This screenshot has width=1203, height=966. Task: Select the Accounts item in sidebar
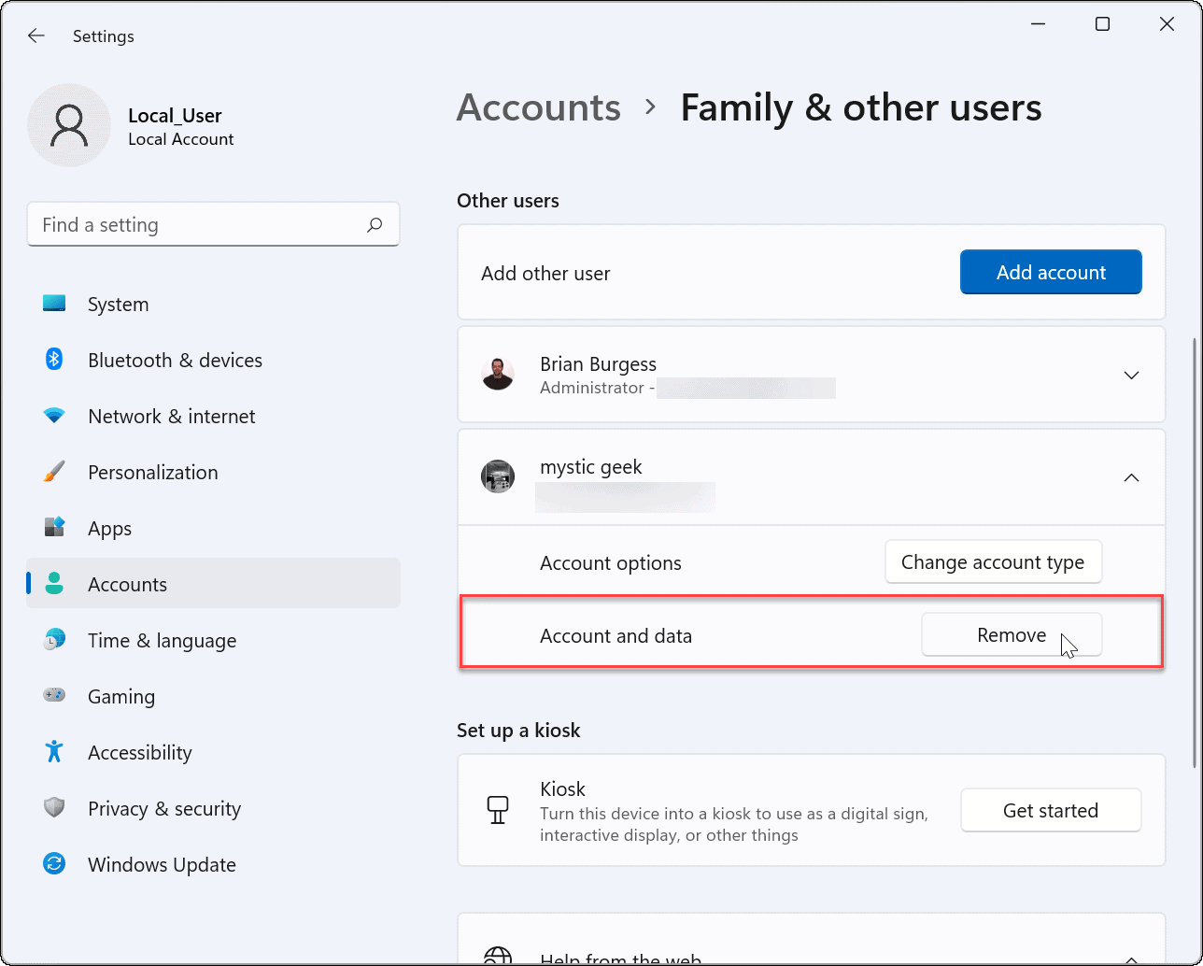[127, 584]
